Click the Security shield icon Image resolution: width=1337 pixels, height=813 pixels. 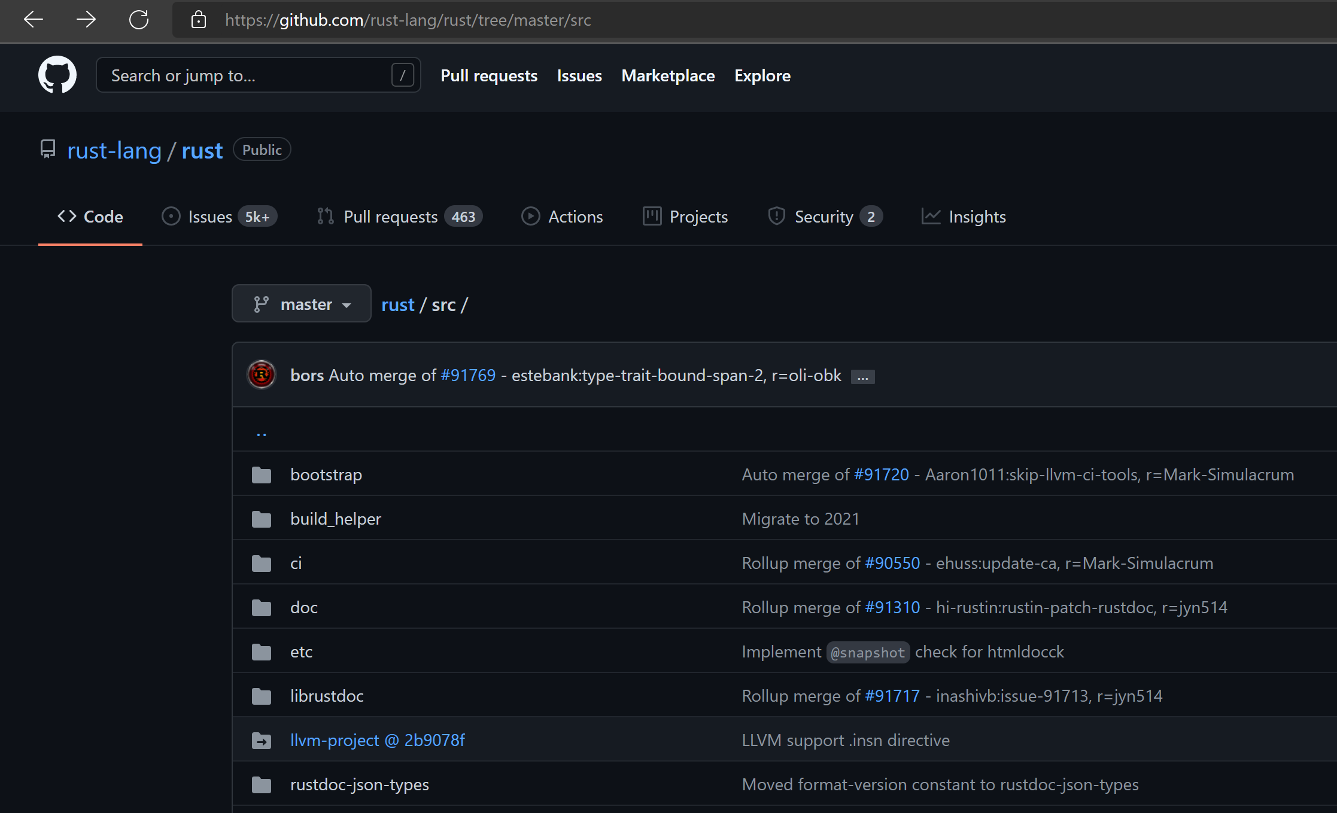pyautogui.click(x=776, y=216)
